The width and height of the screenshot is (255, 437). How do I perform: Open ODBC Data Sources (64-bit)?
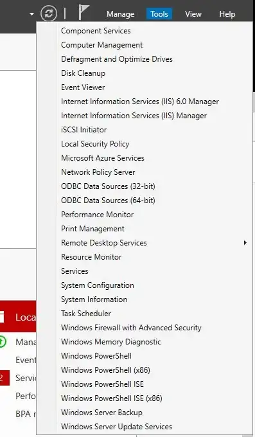108,201
